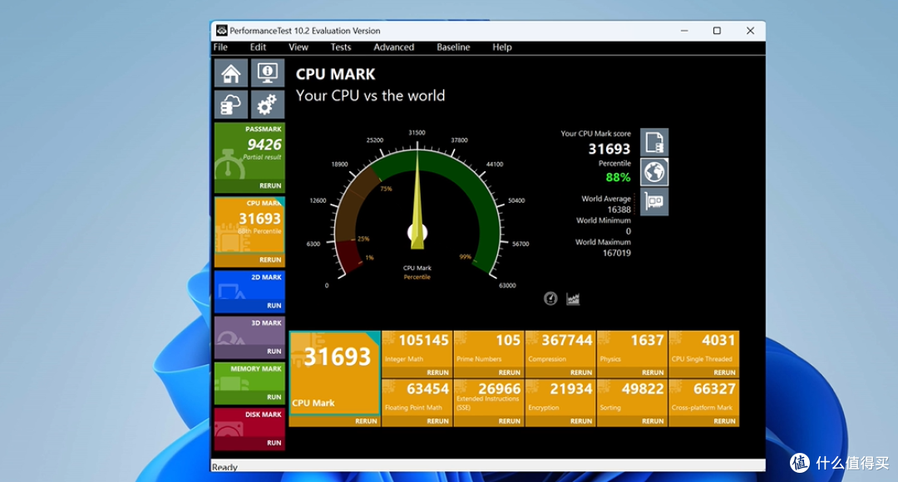The image size is (898, 482).
Task: Click the World Maximum value 167019
Action: click(x=616, y=253)
